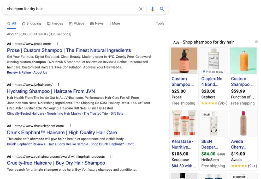Open options menu for the voirhaircare.com ad

point(111,156)
